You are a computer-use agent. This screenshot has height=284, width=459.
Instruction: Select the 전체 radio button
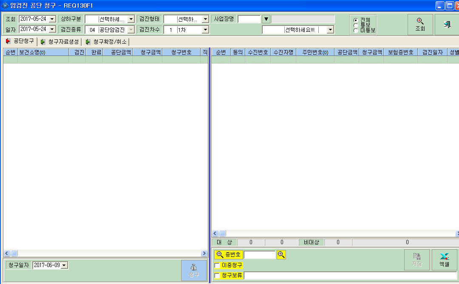point(356,20)
